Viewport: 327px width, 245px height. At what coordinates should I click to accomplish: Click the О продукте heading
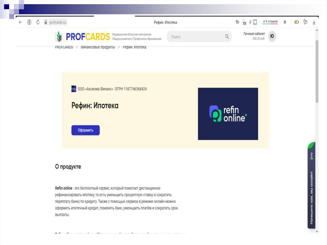click(x=68, y=167)
